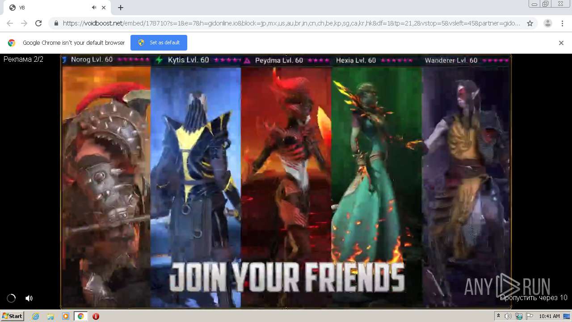Click the 'Реклама 2/2' ad label
The height and width of the screenshot is (322, 572).
pyautogui.click(x=23, y=59)
